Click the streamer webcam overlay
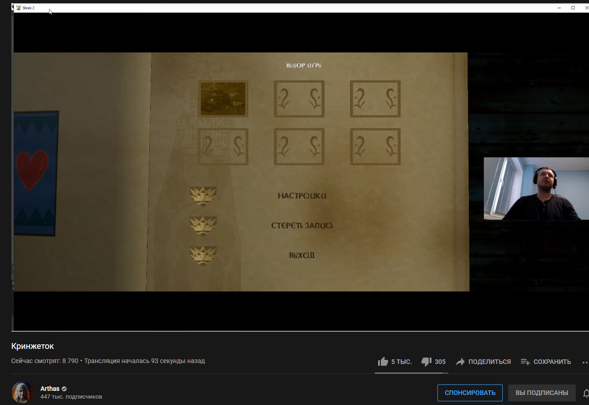Image resolution: width=589 pixels, height=405 pixels. point(536,188)
